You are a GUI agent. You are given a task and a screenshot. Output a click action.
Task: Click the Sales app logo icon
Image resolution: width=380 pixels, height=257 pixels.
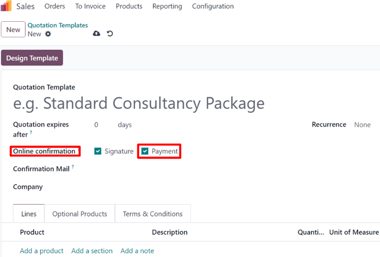6,6
